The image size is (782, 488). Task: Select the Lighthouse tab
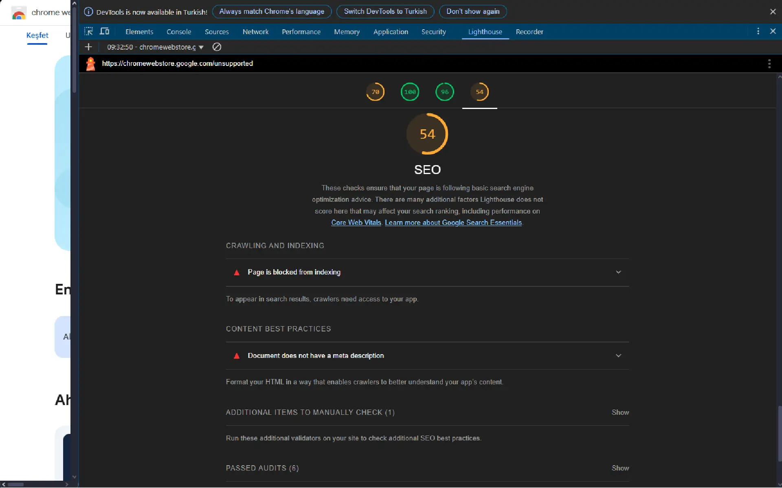pyautogui.click(x=485, y=32)
